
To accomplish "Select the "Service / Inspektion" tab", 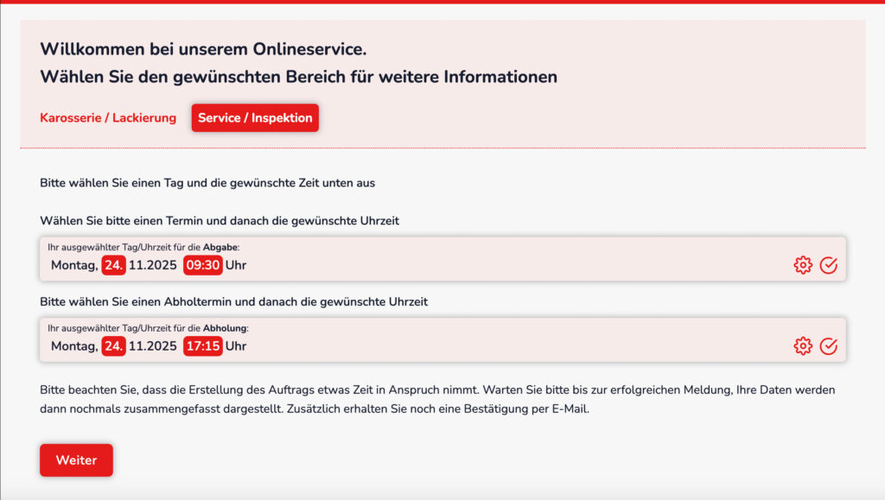I will tap(255, 117).
